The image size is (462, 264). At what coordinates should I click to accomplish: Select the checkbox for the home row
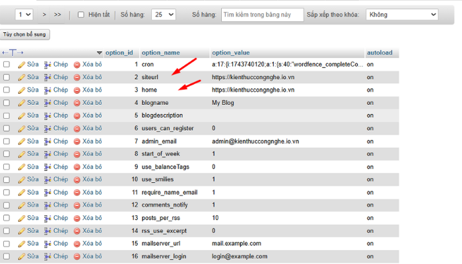[7, 90]
